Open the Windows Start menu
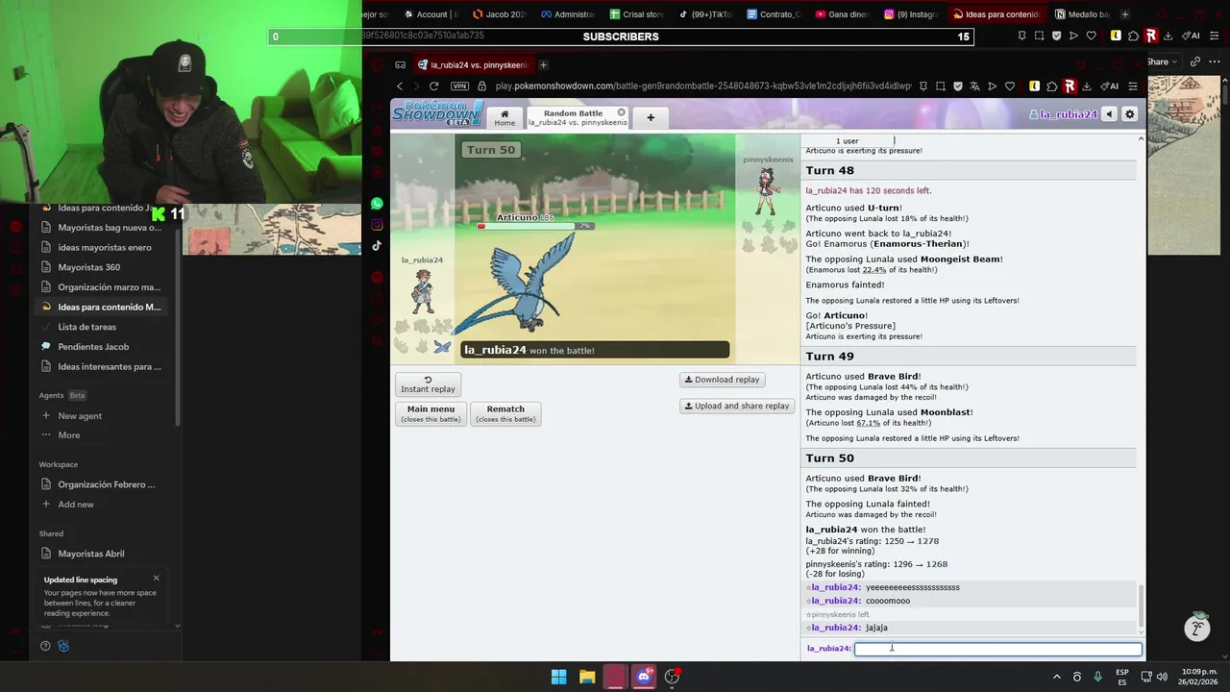Screen dimensions: 1230x692 (x=558, y=677)
